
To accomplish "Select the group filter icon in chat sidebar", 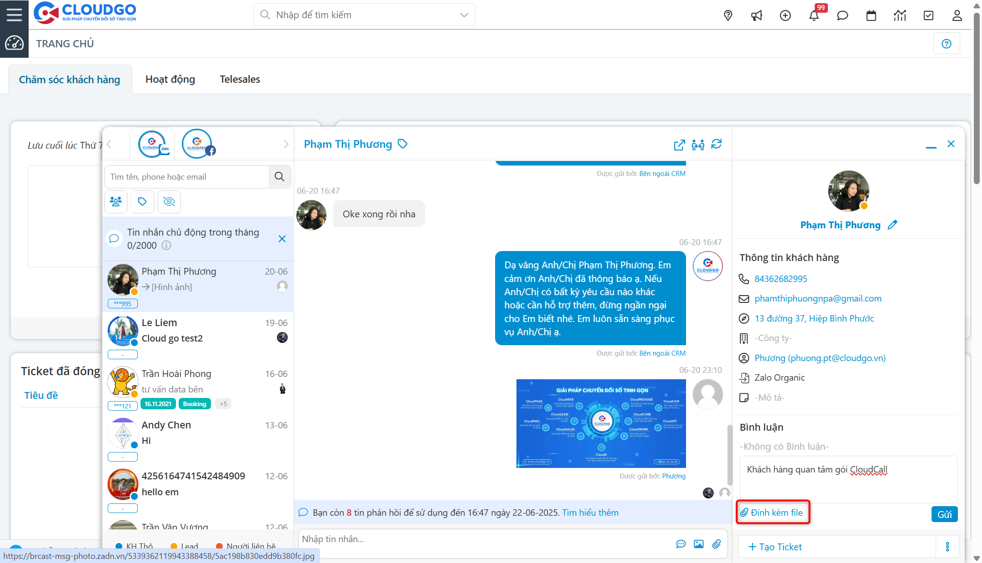I will click(x=116, y=201).
